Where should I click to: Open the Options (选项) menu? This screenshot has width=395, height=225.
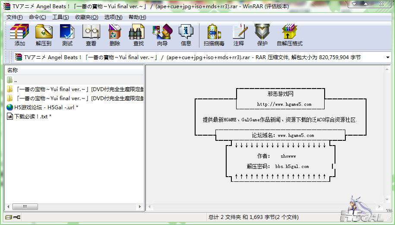point(114,17)
